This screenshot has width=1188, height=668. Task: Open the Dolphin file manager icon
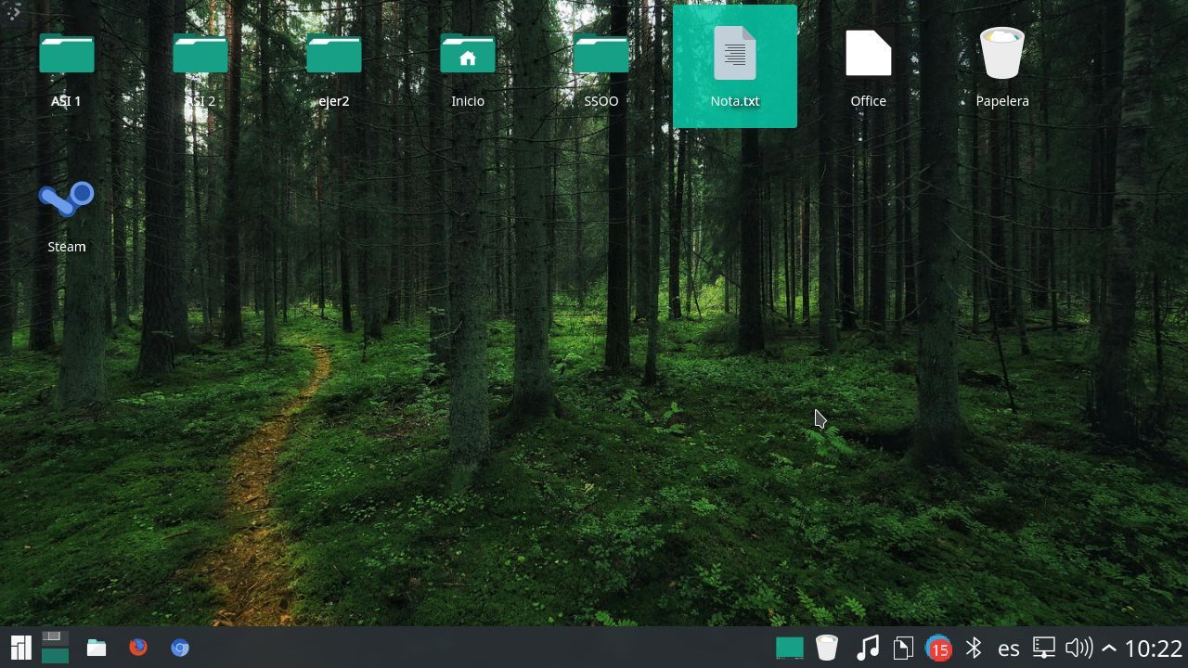[96, 648]
